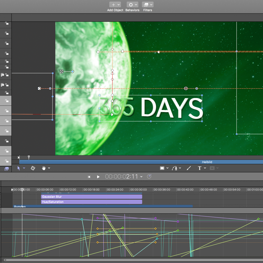Open the Add Object pop-up menu
The width and height of the screenshot is (263, 263).
pyautogui.click(x=115, y=5)
